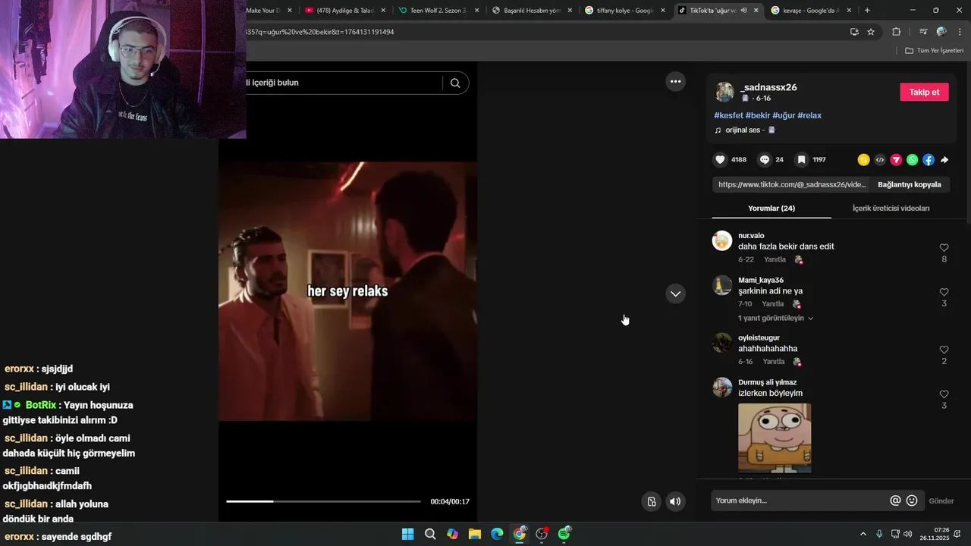Click the TikTok search input field

tap(343, 83)
